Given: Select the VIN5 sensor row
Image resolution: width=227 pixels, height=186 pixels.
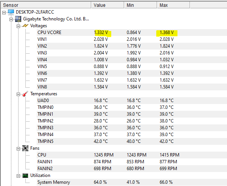Looking at the screenshot, I should (x=132, y=67).
